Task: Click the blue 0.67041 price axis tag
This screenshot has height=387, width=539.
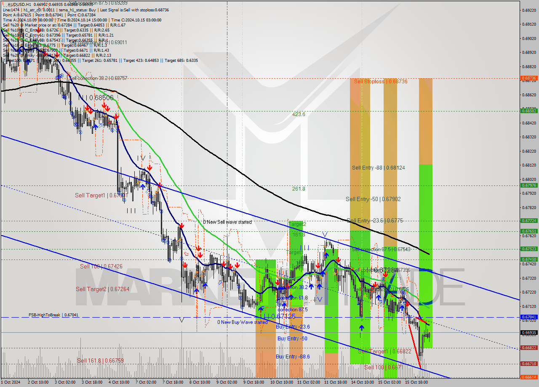Action: click(529, 317)
